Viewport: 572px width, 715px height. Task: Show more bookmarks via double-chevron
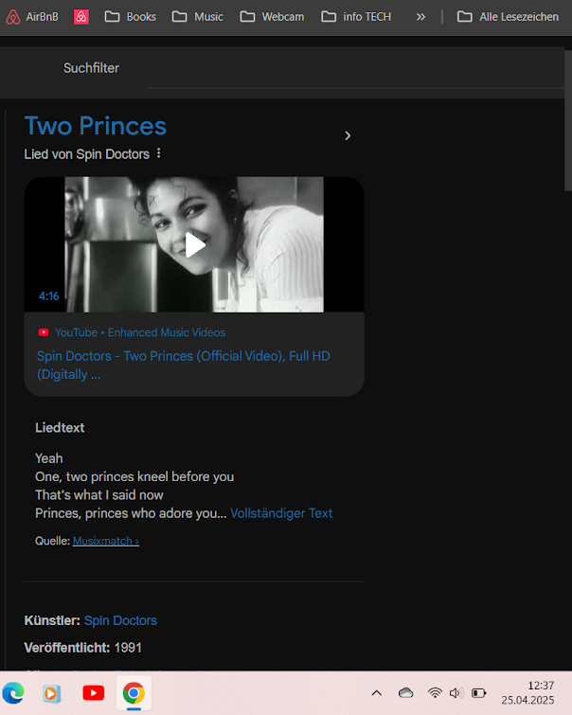click(x=420, y=17)
